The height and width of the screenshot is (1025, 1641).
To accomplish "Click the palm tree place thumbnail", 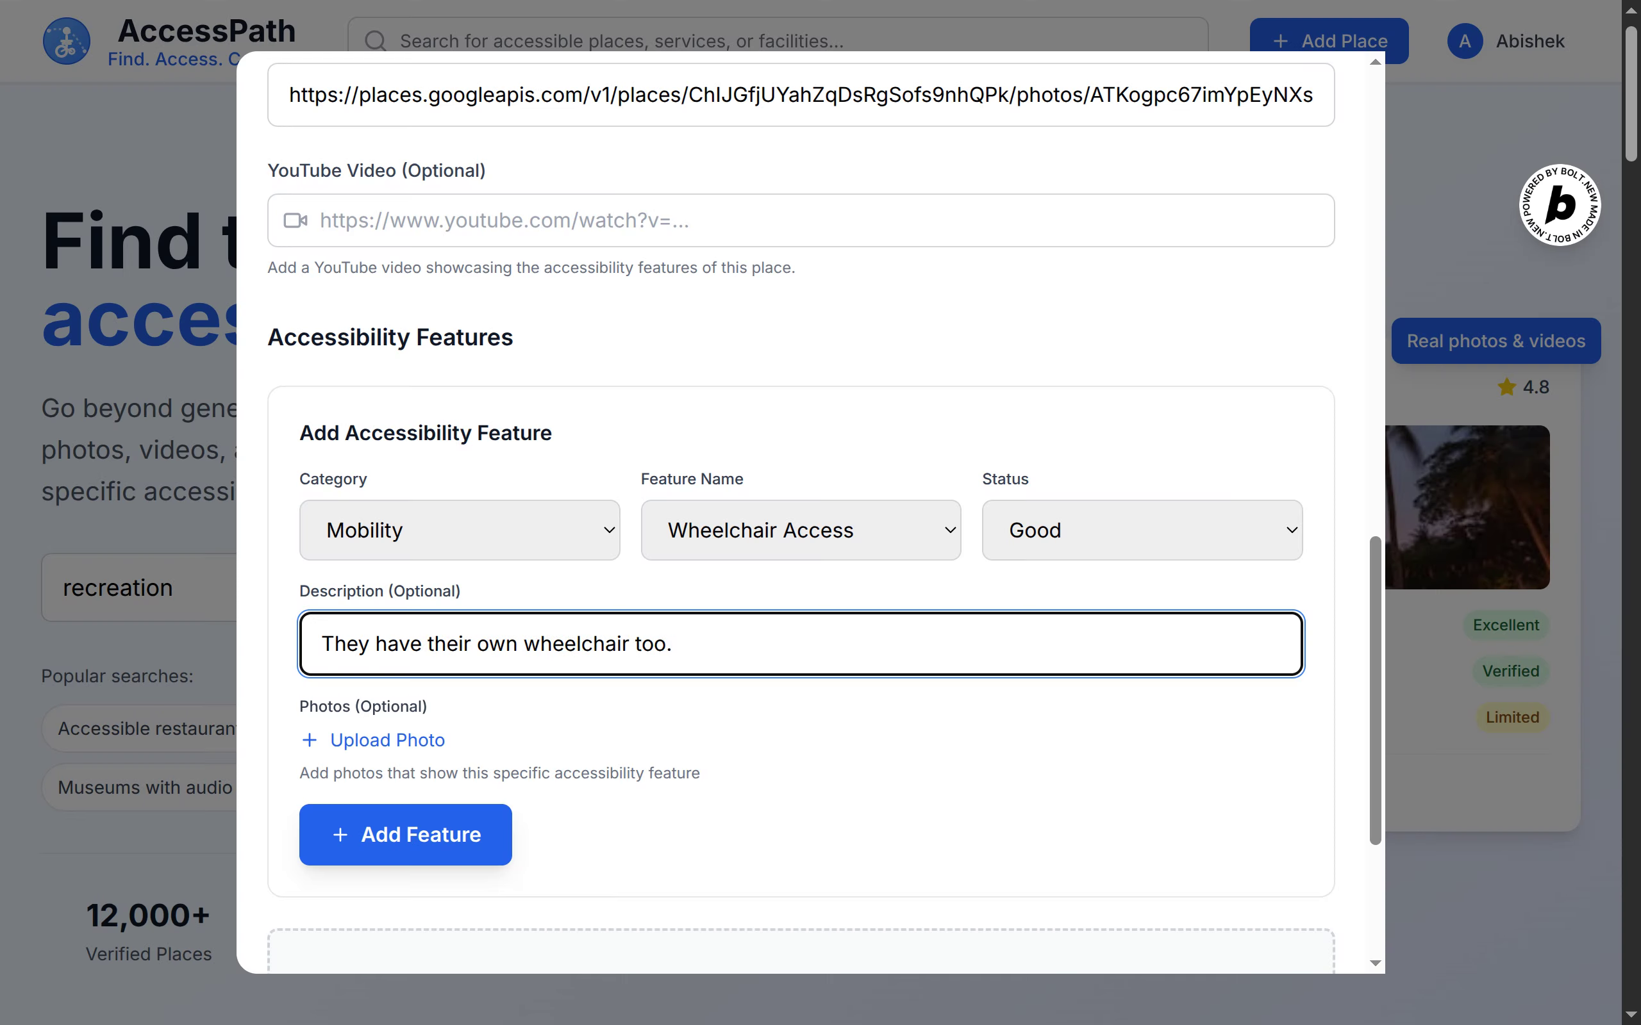I will pos(1467,507).
